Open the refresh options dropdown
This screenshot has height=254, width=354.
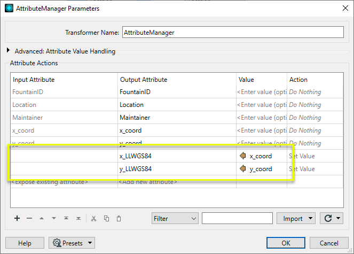[x=332, y=218]
